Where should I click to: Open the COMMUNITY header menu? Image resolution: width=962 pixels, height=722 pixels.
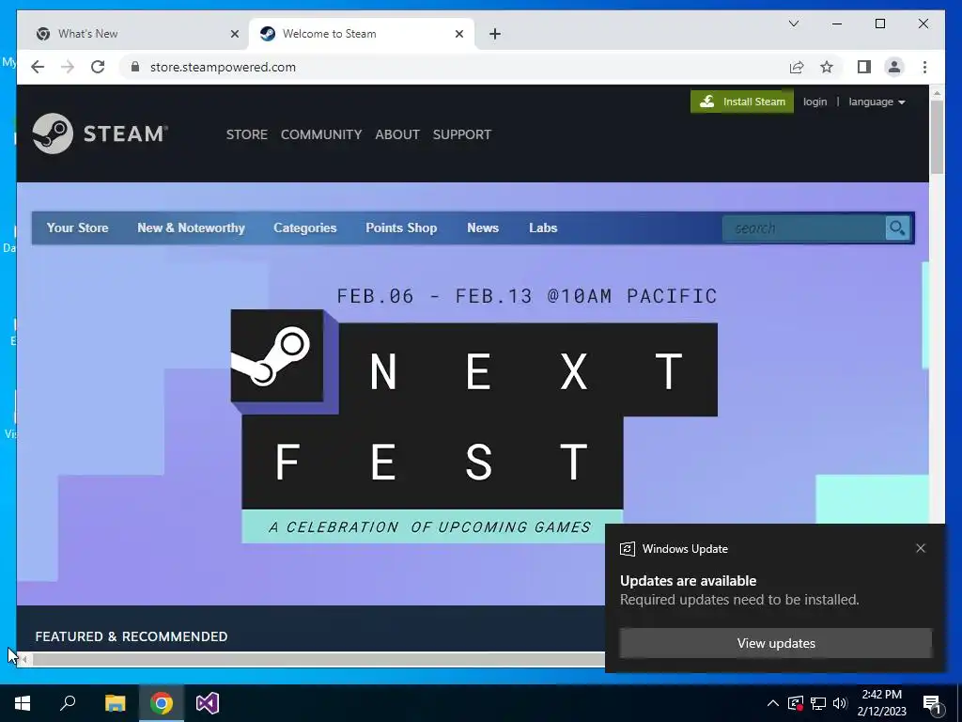click(321, 134)
